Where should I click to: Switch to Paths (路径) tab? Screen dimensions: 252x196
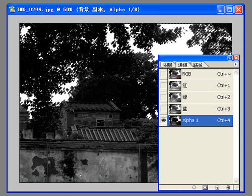(x=198, y=65)
